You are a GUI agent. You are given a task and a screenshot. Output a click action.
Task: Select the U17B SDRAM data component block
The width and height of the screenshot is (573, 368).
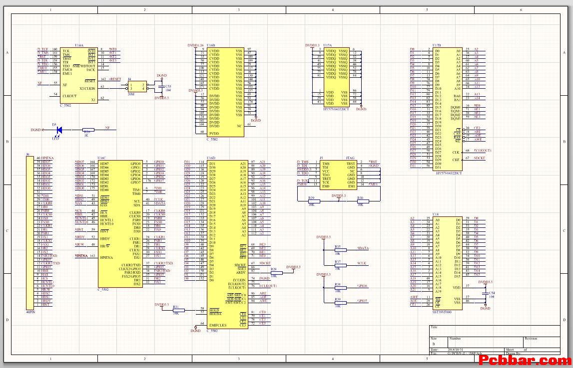(x=448, y=109)
